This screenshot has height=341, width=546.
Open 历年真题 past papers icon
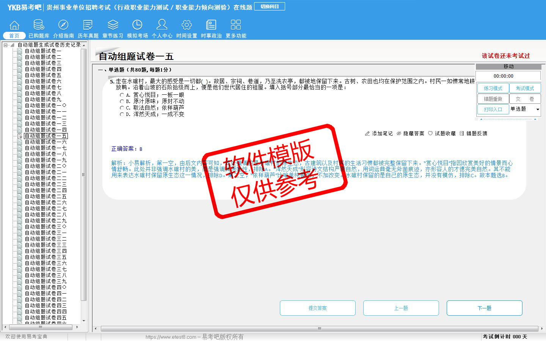[x=88, y=25]
